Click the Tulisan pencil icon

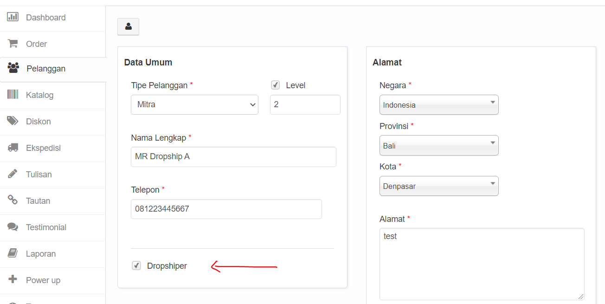[13, 174]
